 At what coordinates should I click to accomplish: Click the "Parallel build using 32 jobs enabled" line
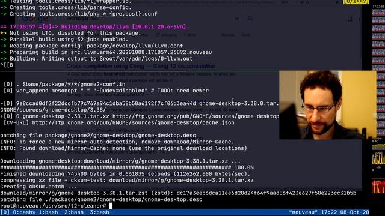(64, 39)
